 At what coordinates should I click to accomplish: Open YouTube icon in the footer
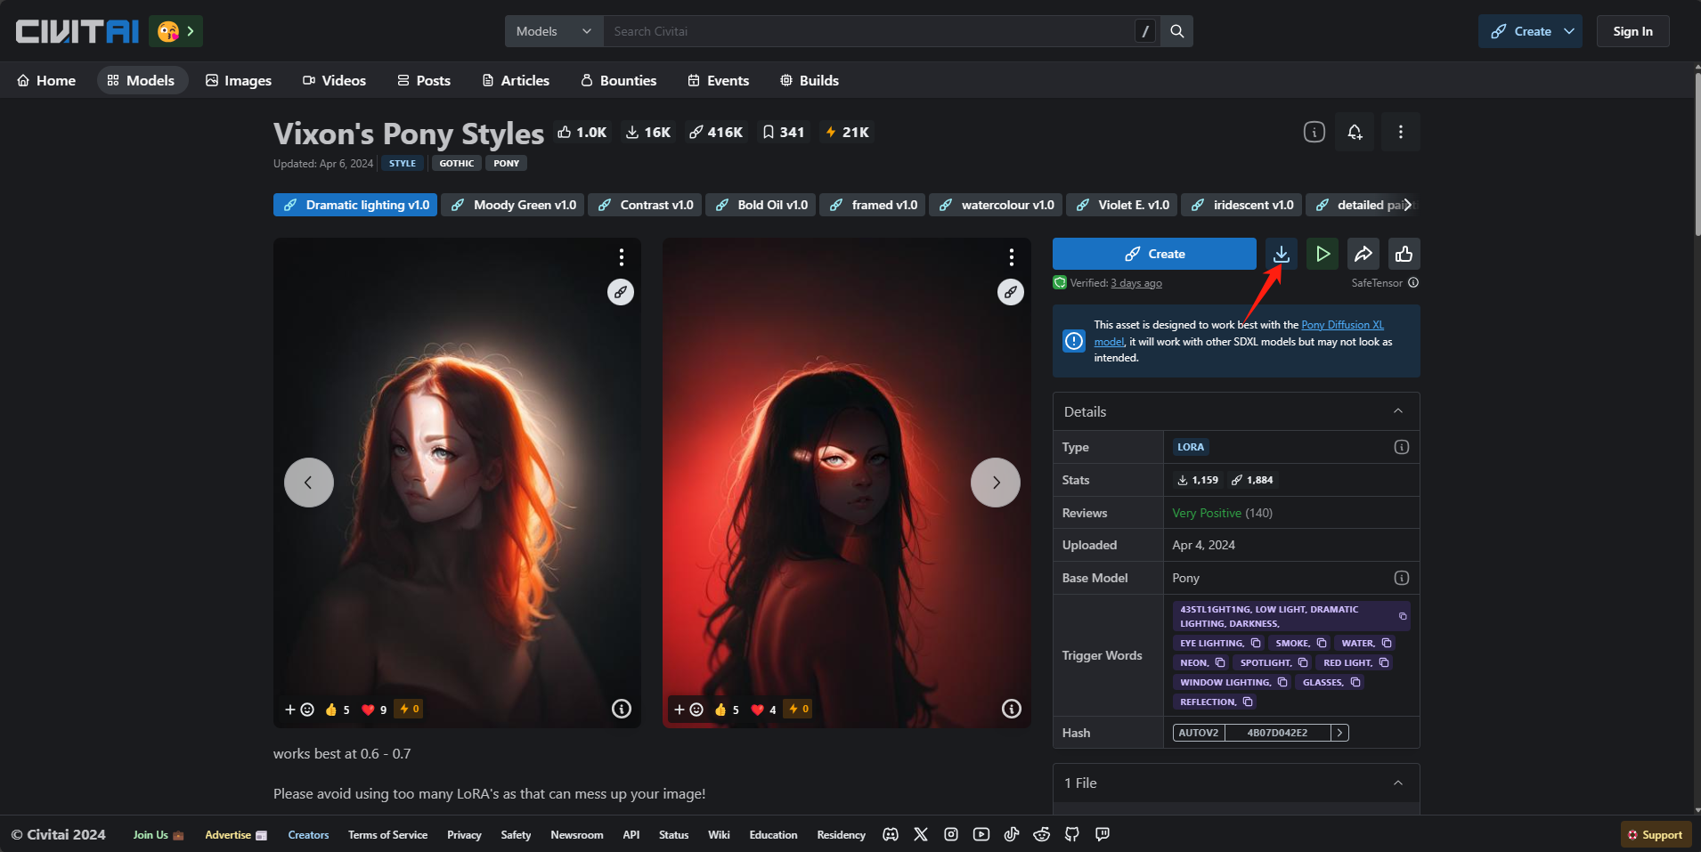click(x=981, y=834)
